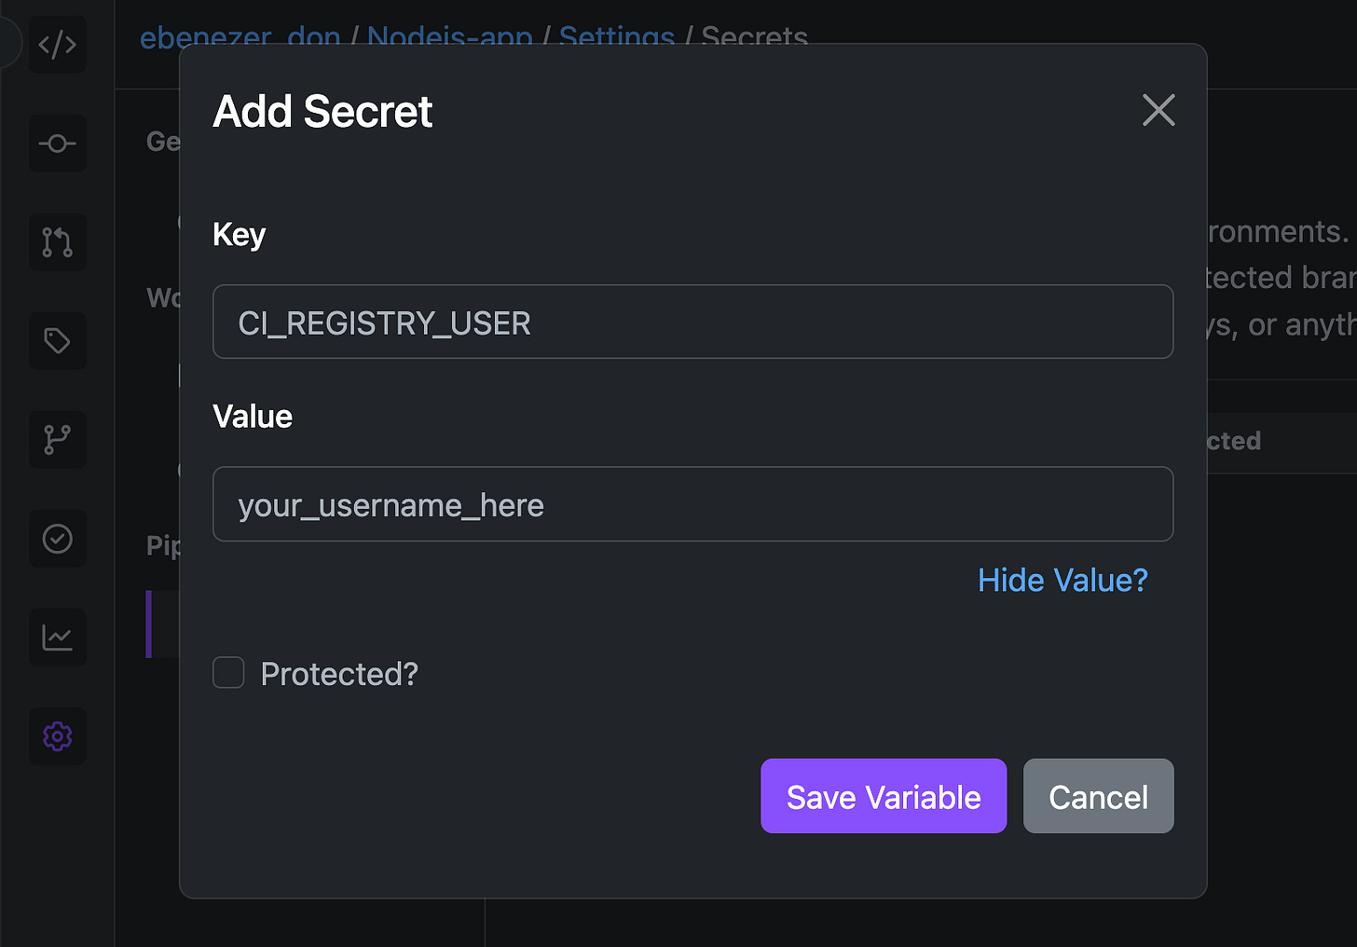Close the Add Secret dialog with X
This screenshot has height=947, width=1357.
click(1158, 110)
